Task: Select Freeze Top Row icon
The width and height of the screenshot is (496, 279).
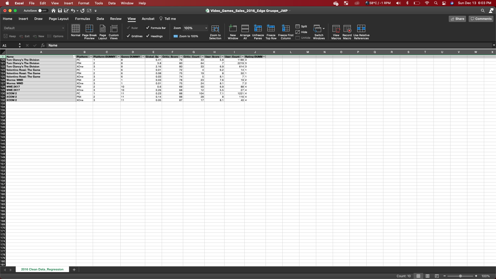Action: point(271,29)
